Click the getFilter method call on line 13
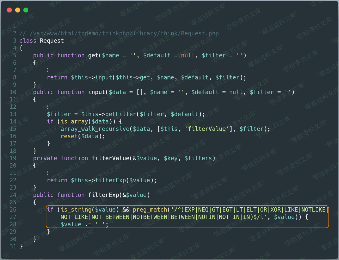 [121, 114]
